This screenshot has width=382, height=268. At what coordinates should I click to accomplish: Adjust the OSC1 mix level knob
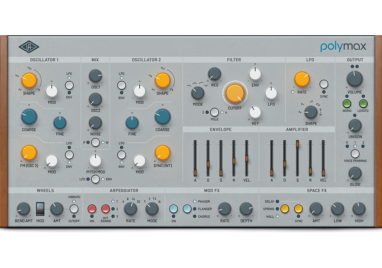coord(95,76)
